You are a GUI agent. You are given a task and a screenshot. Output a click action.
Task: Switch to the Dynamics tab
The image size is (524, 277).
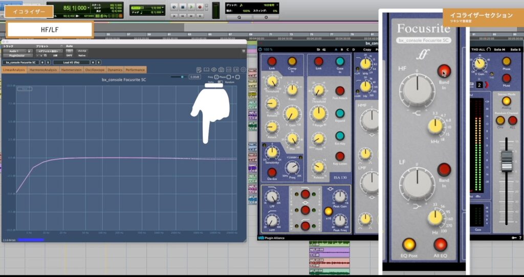coord(115,70)
